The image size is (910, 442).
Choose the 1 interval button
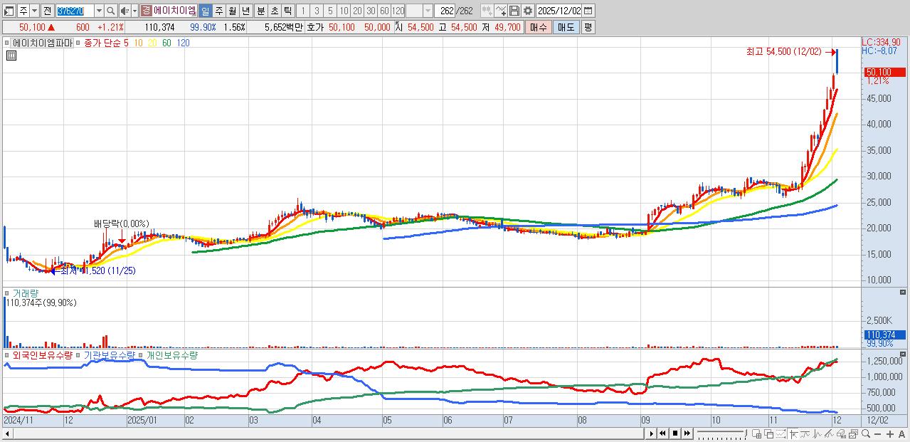click(302, 11)
